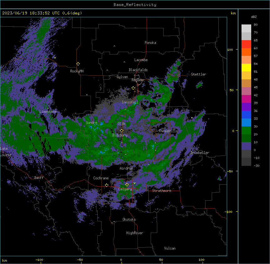270x264 pixels.
Task: Click the Airdrie city label
Action: pos(127,168)
